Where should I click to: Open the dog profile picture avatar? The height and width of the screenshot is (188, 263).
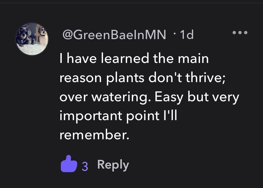point(32,39)
